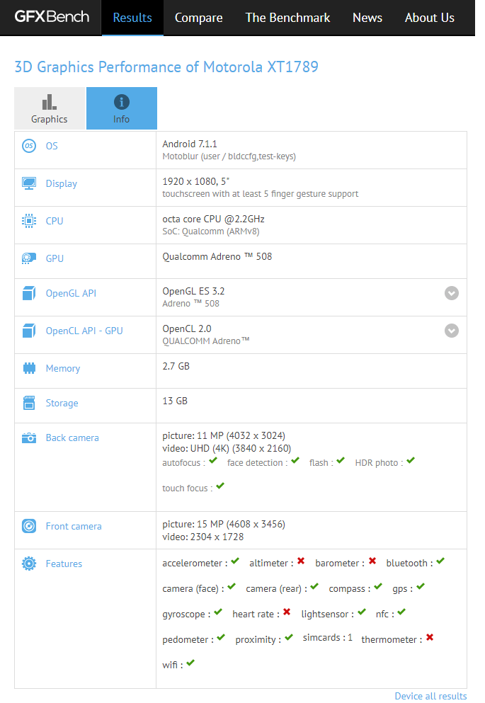Viewport: 485px width, 703px height.
Task: Click the autofocus green check mark
Action: click(x=213, y=460)
